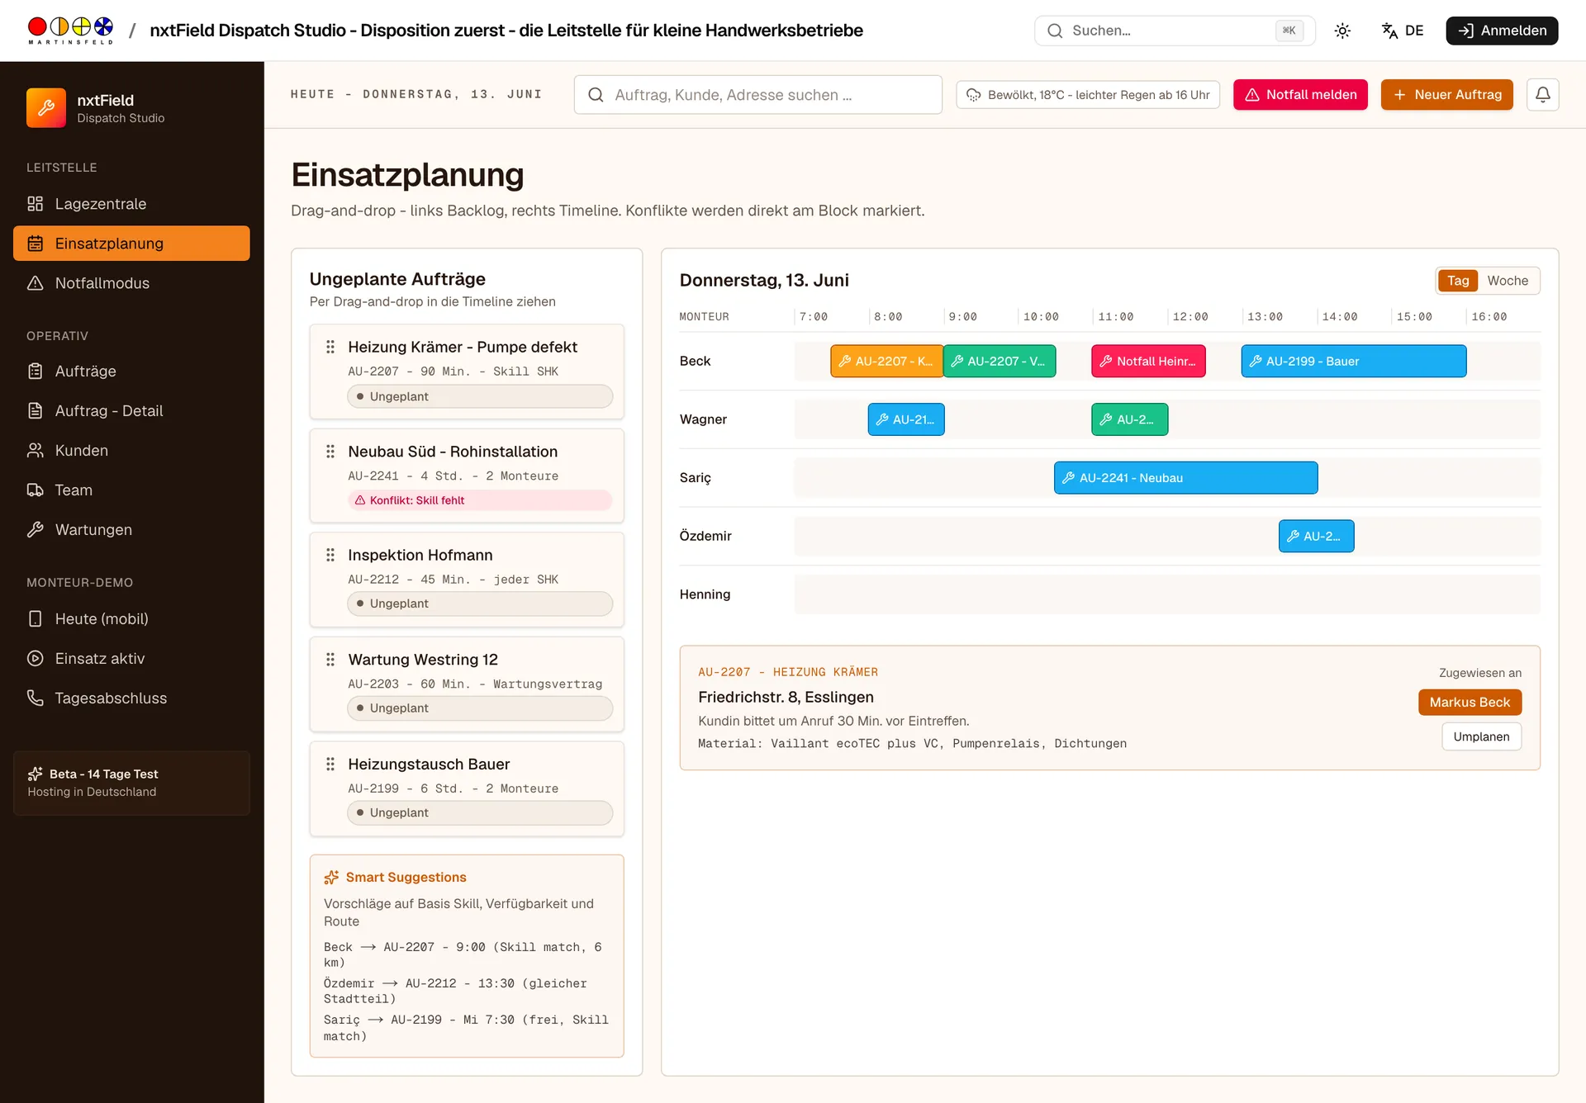Toggle the light/dark theme sun icon
Viewport: 1586px width, 1103px height.
[x=1342, y=31]
